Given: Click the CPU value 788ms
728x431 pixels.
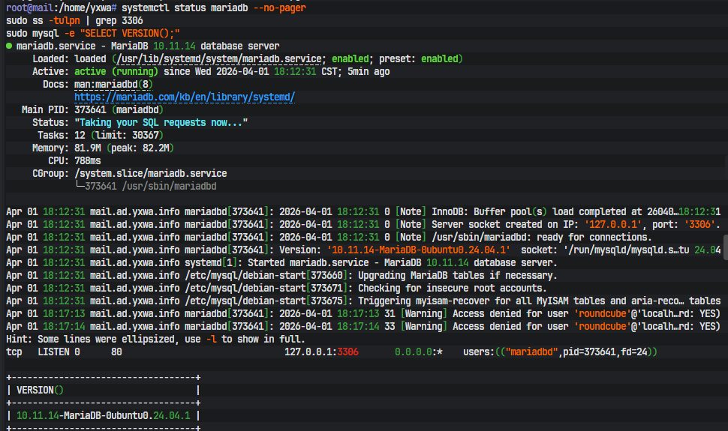Looking at the screenshot, I should [x=89, y=161].
